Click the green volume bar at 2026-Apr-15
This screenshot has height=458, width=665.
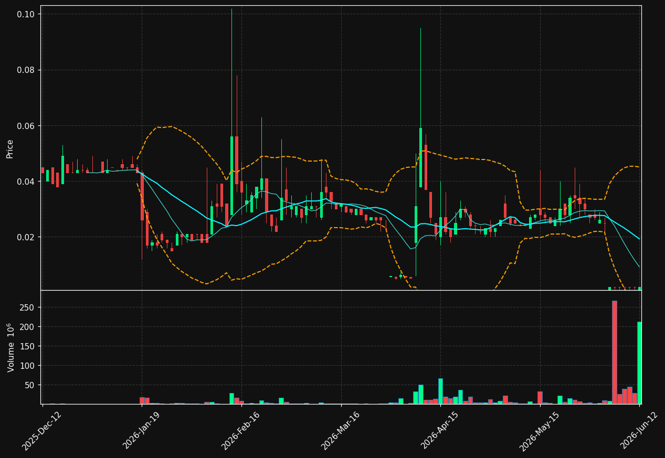[x=440, y=391]
